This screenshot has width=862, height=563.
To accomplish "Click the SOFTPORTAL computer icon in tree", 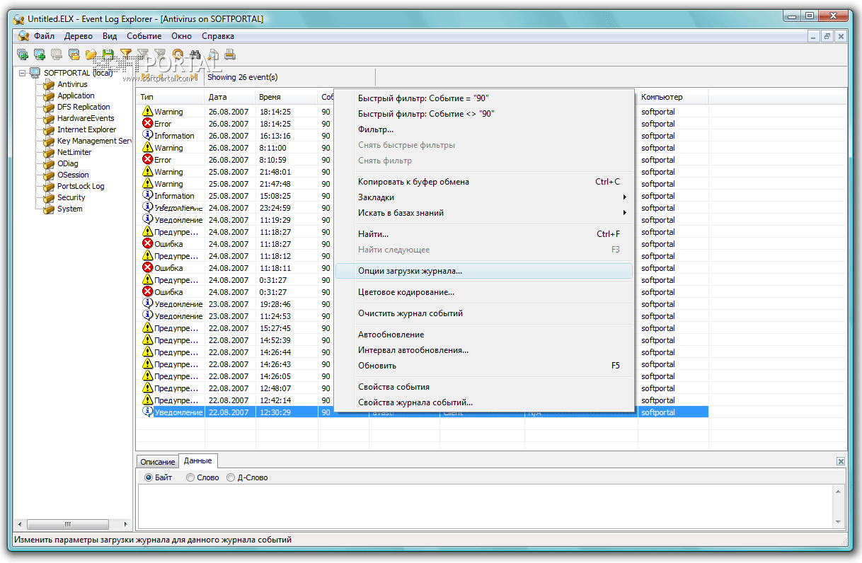I will point(35,72).
